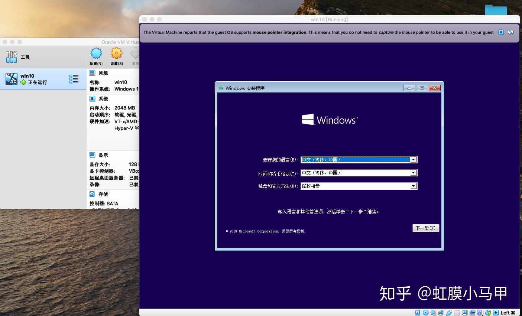Click the '2048 MB' memory value
The width and height of the screenshot is (522, 316).
125,108
